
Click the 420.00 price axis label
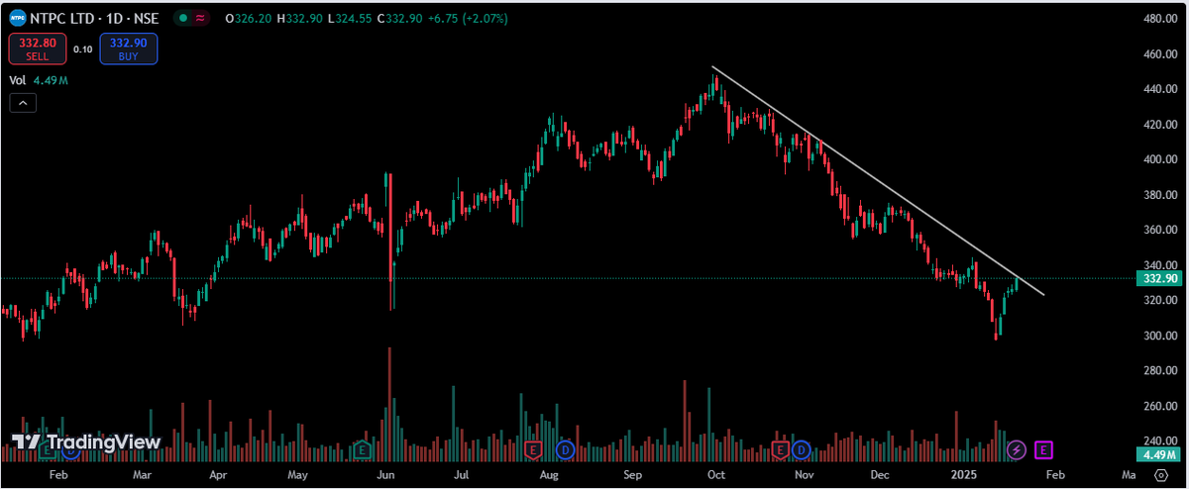pos(1158,125)
